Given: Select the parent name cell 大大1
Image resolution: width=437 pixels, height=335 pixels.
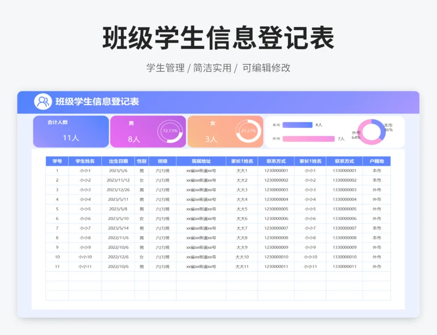Looking at the screenshot, I should pyautogui.click(x=242, y=171).
